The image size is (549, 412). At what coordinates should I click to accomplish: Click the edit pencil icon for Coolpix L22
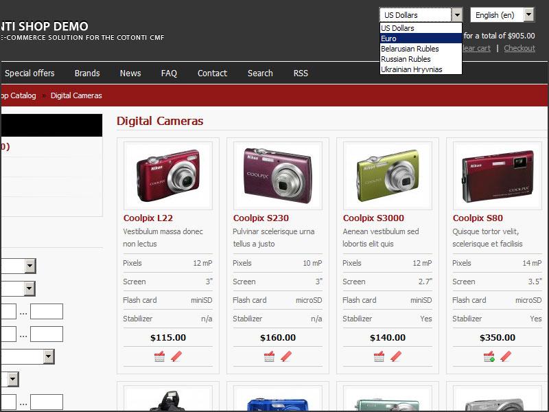176,356
